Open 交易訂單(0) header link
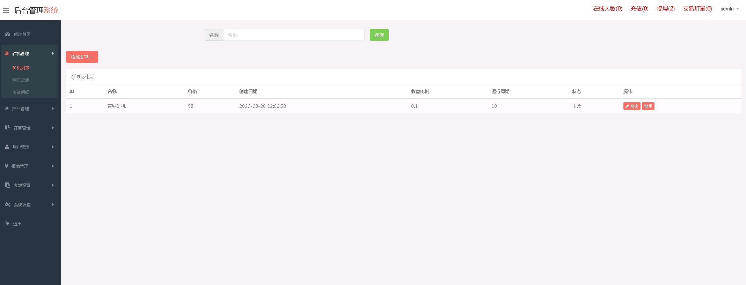 pos(697,9)
